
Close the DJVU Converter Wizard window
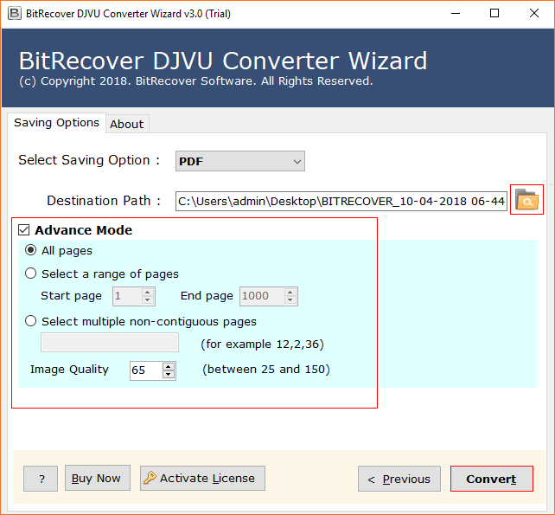click(534, 14)
